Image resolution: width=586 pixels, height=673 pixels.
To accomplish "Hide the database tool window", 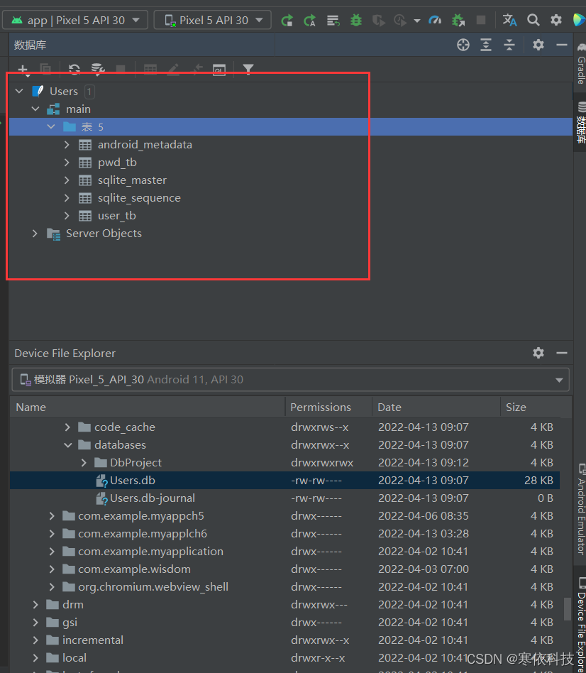I will pos(562,45).
